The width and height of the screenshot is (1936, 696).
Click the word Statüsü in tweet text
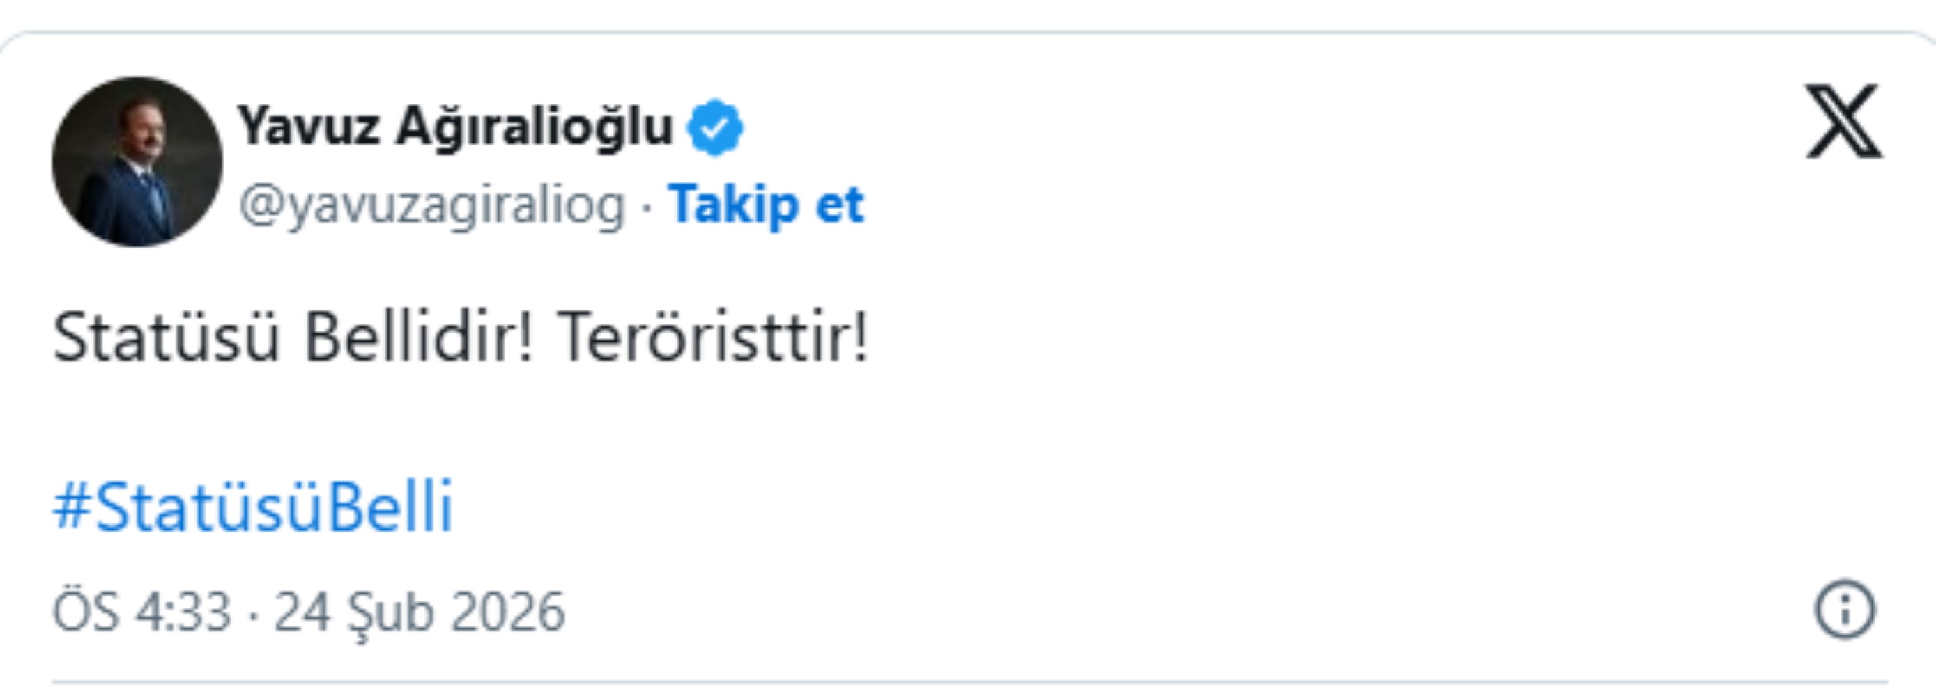[166, 338]
